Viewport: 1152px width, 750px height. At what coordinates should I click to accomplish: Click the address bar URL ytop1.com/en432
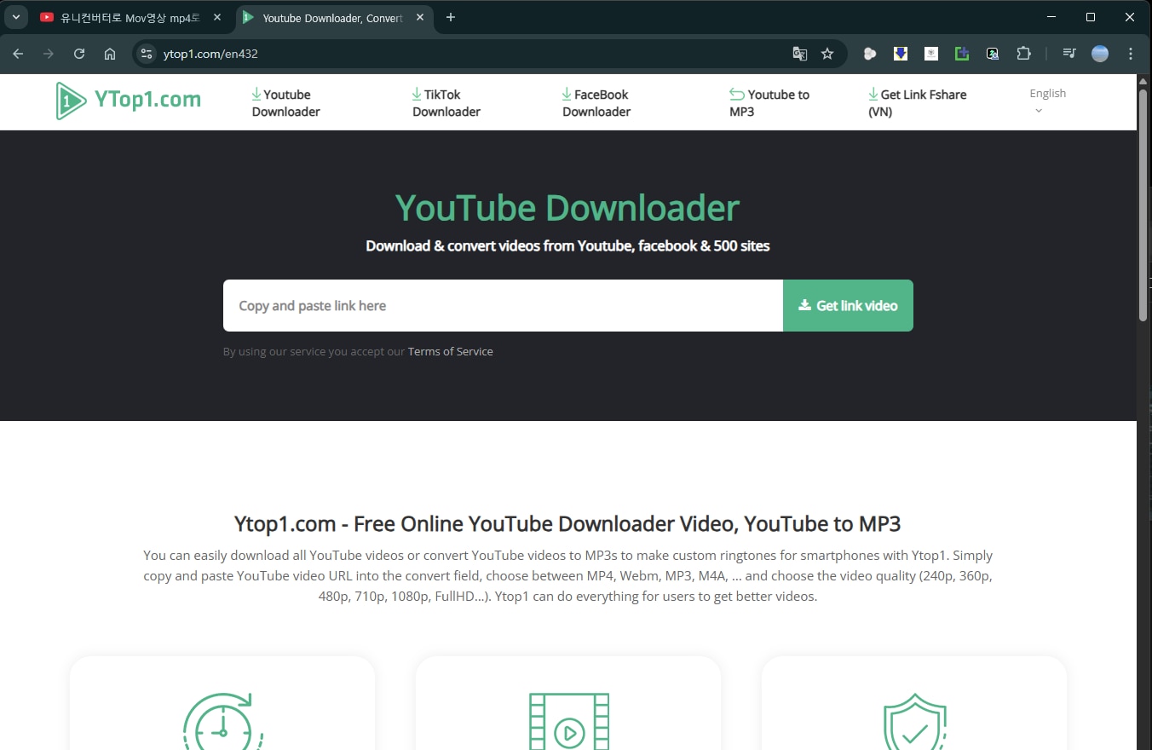(210, 54)
